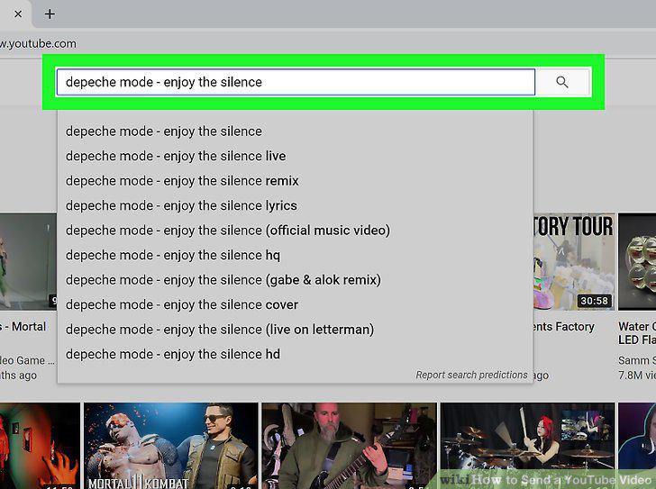Click the channel name 'Samm'
656x489 pixels.
pos(637,360)
